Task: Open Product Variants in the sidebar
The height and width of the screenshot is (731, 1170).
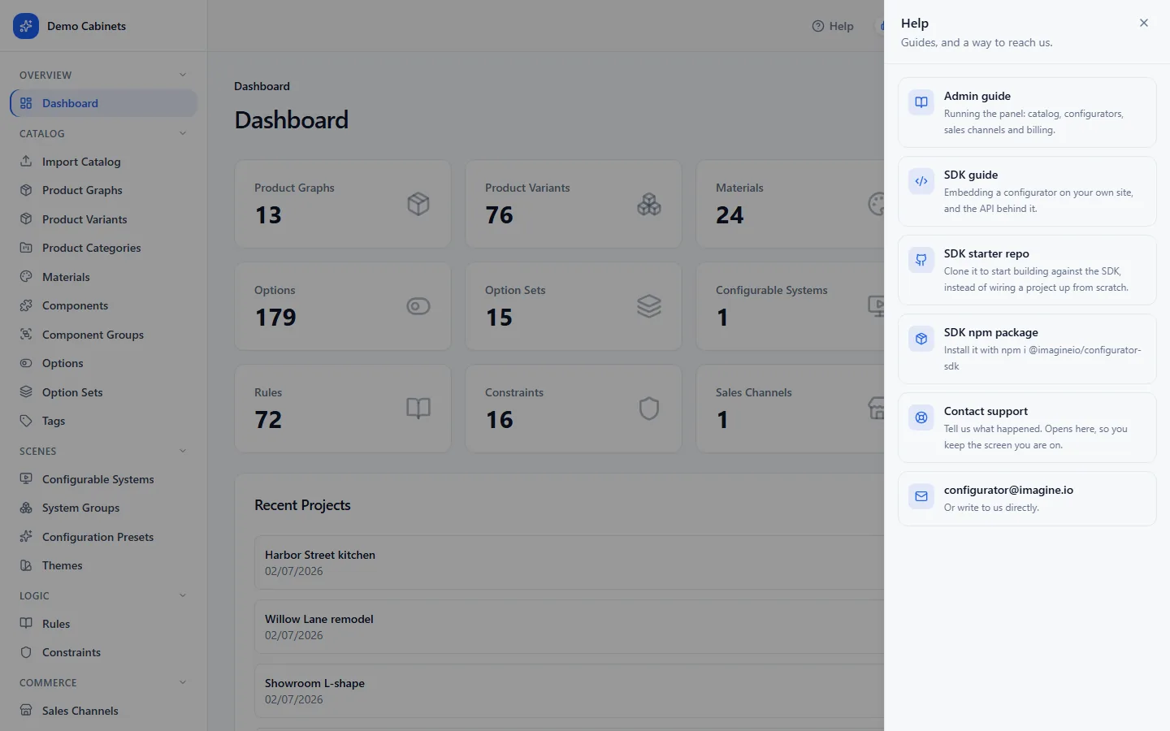Action: tap(104, 219)
